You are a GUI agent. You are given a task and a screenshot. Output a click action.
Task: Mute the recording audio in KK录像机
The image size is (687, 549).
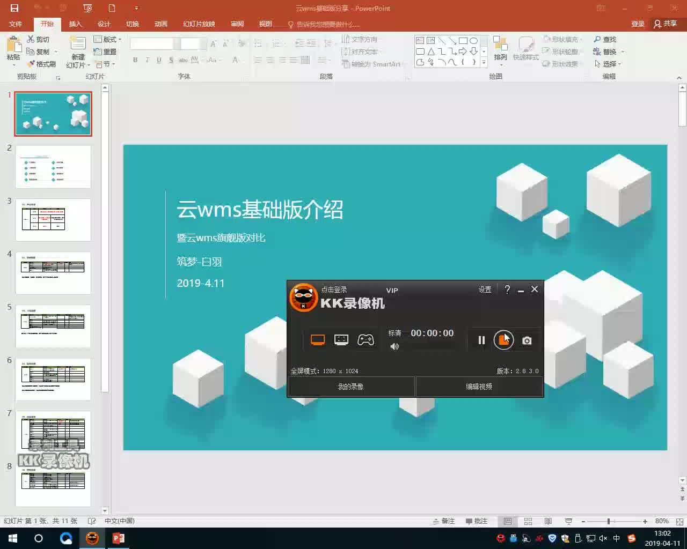(394, 346)
